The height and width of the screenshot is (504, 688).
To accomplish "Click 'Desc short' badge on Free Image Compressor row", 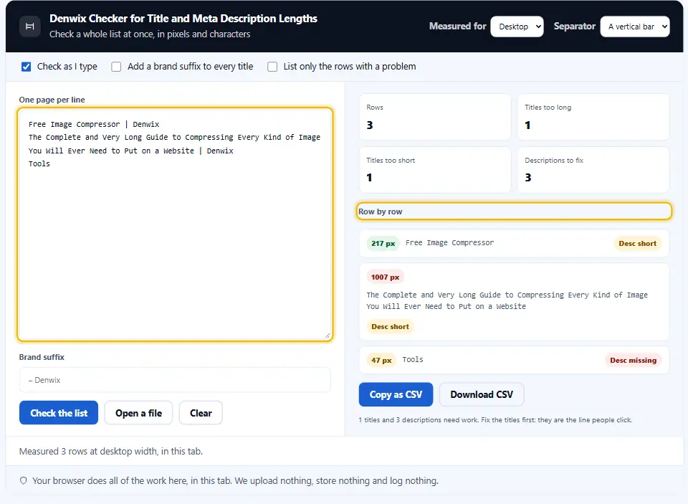I will 638,244.
